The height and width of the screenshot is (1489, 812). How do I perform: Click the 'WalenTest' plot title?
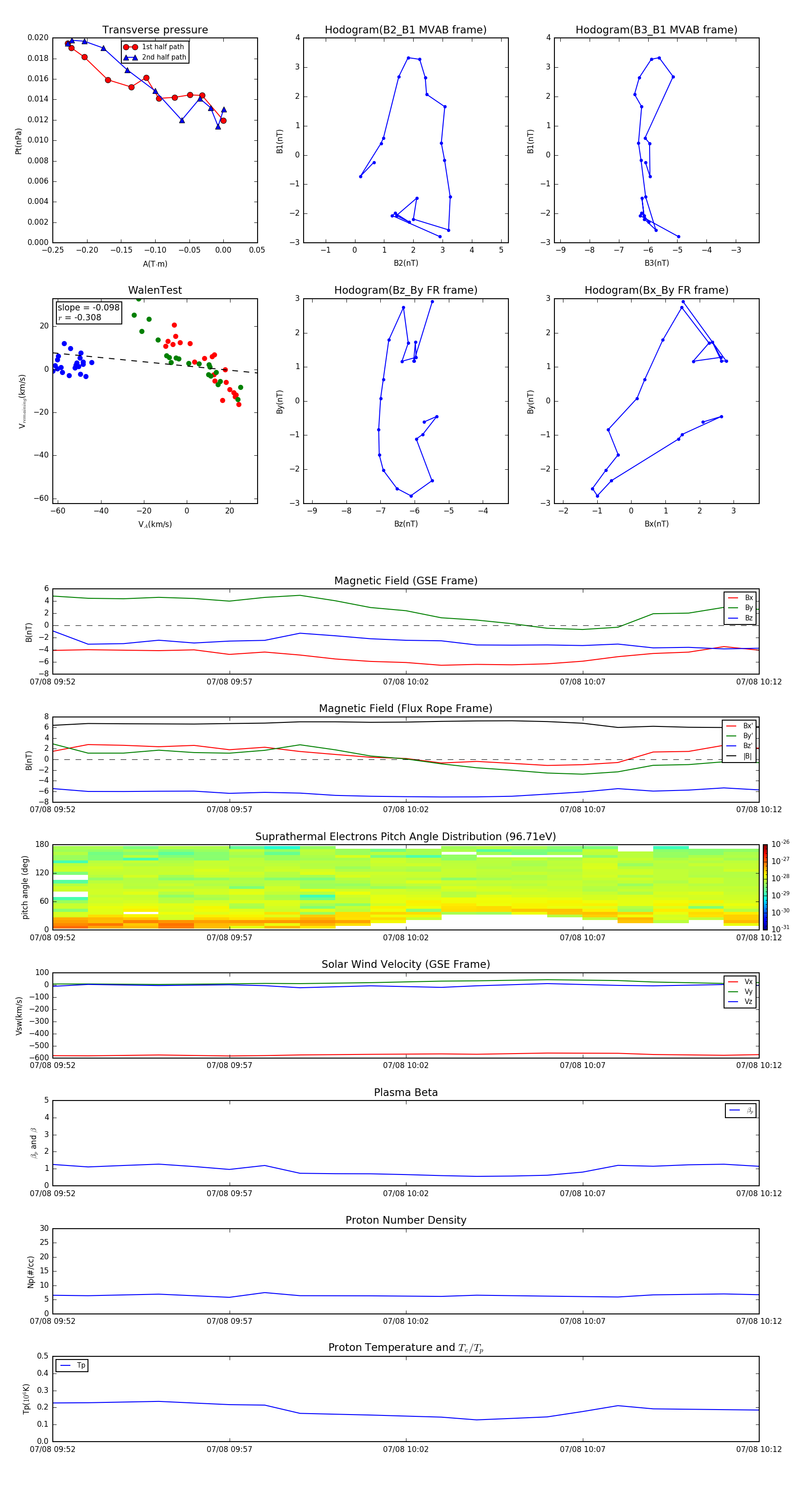(155, 290)
